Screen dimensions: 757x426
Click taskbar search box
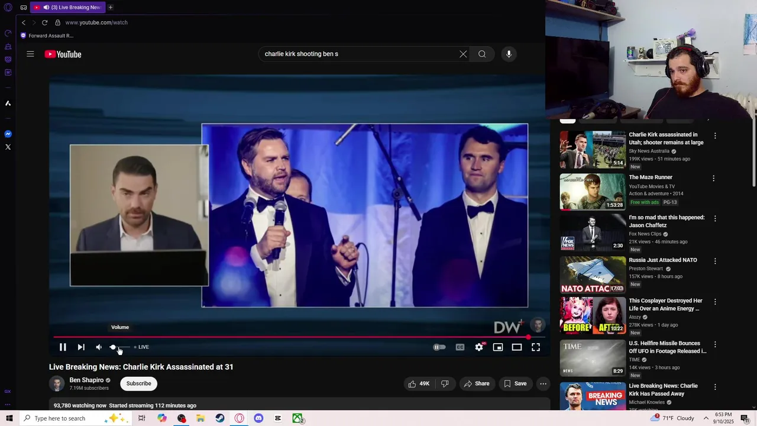click(76, 418)
